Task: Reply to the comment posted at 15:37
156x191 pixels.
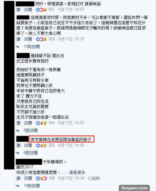Action: tap(28, 39)
